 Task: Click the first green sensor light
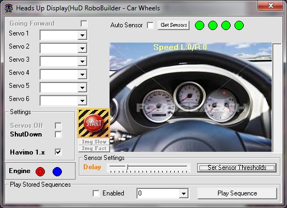point(199,25)
